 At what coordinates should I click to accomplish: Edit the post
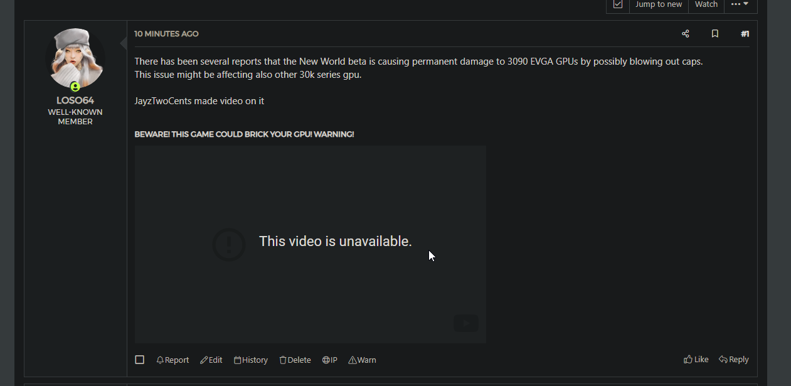click(x=211, y=360)
